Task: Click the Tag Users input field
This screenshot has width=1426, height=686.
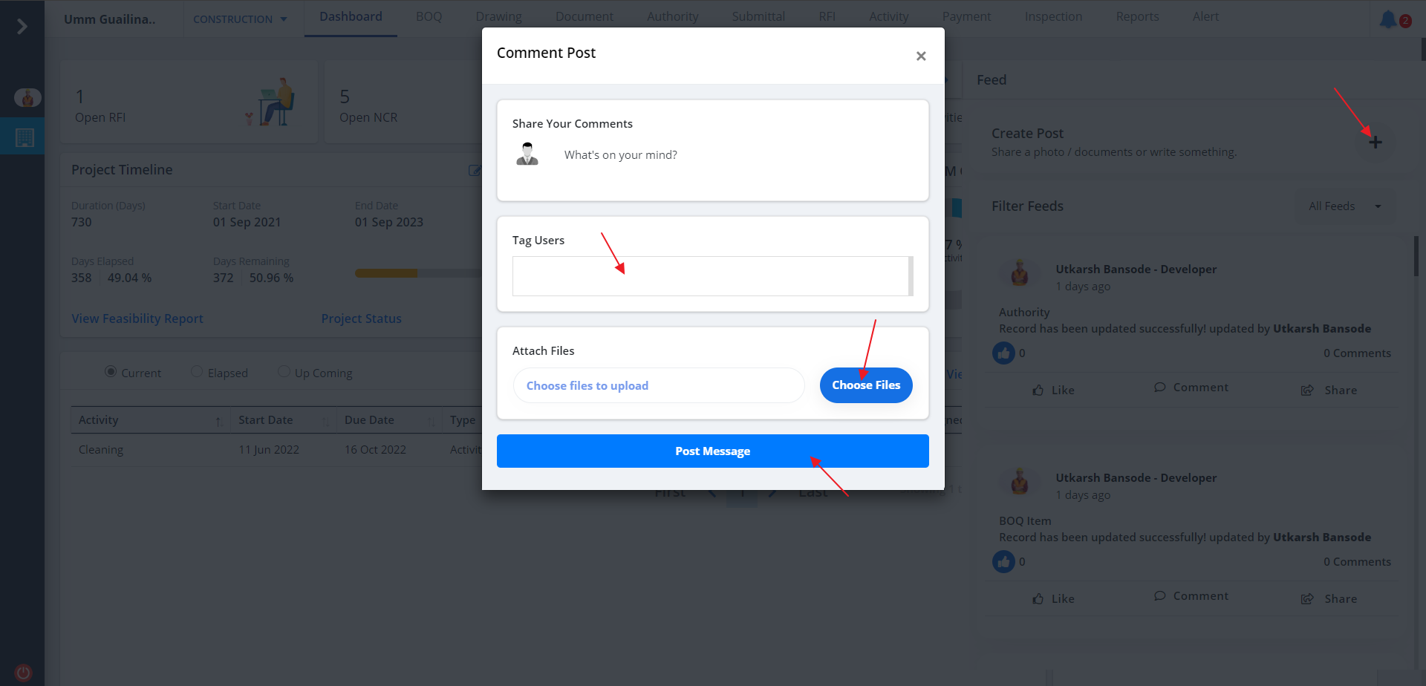Action: (710, 276)
